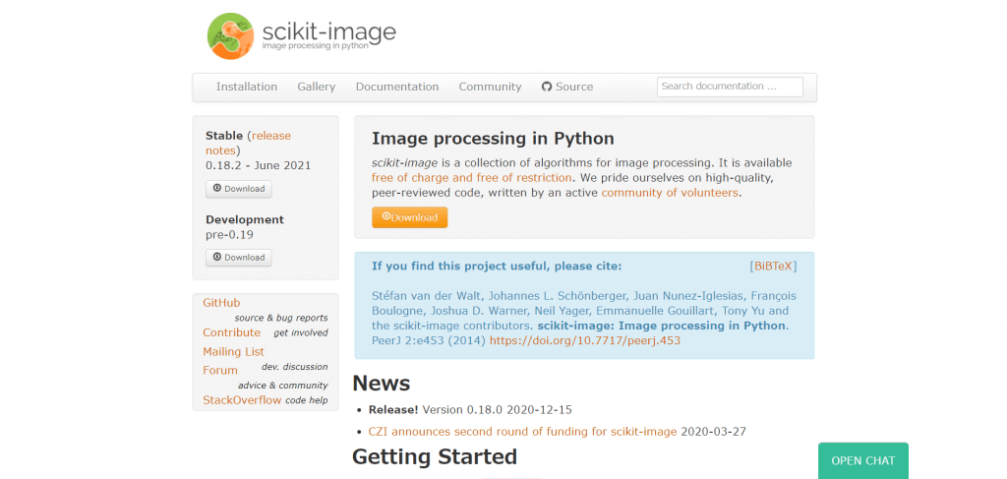
Task: Open the Contribute sidebar link
Action: pos(231,332)
